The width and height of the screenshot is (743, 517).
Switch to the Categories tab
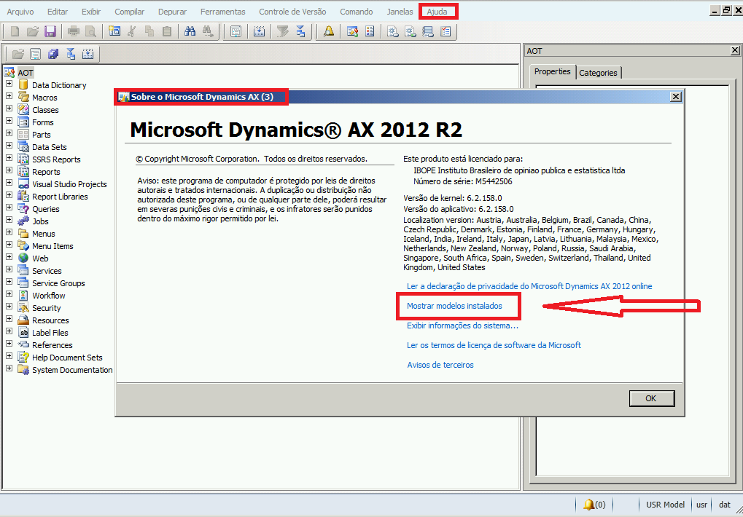[x=598, y=73]
